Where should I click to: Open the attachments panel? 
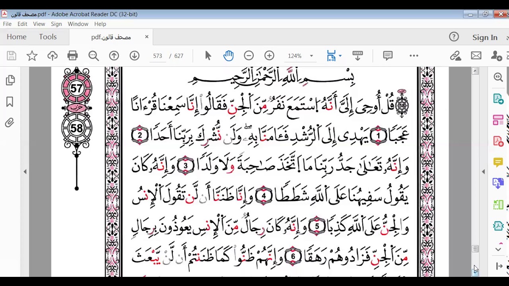10,123
